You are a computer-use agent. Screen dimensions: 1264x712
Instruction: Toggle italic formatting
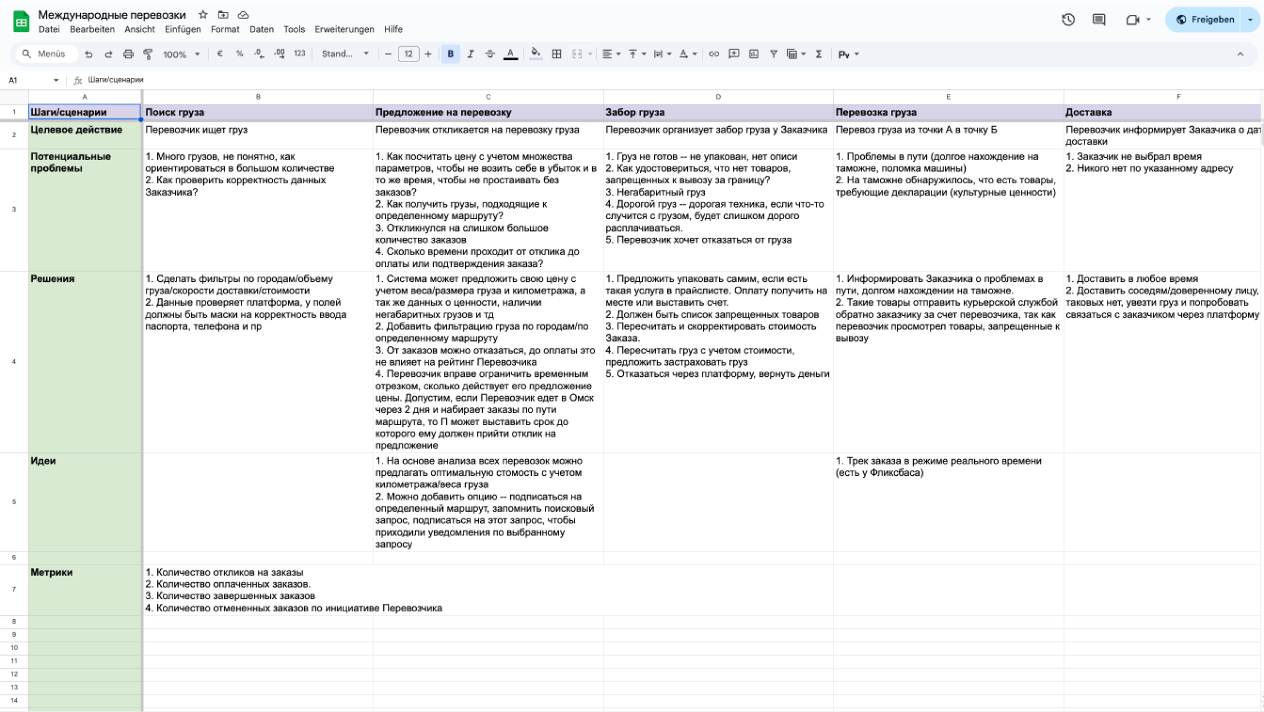point(470,54)
